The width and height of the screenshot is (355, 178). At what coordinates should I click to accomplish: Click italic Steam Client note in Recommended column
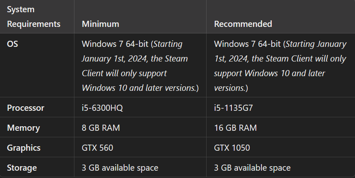pyautogui.click(x=280, y=66)
